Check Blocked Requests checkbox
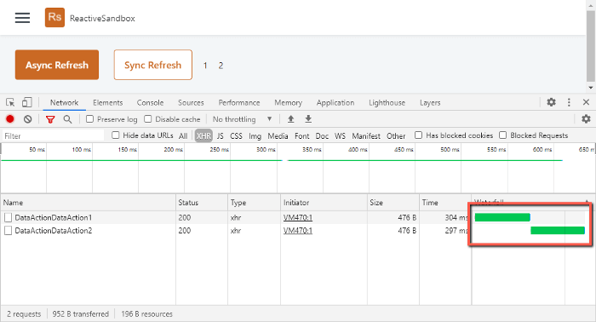596x322 pixels. [503, 135]
